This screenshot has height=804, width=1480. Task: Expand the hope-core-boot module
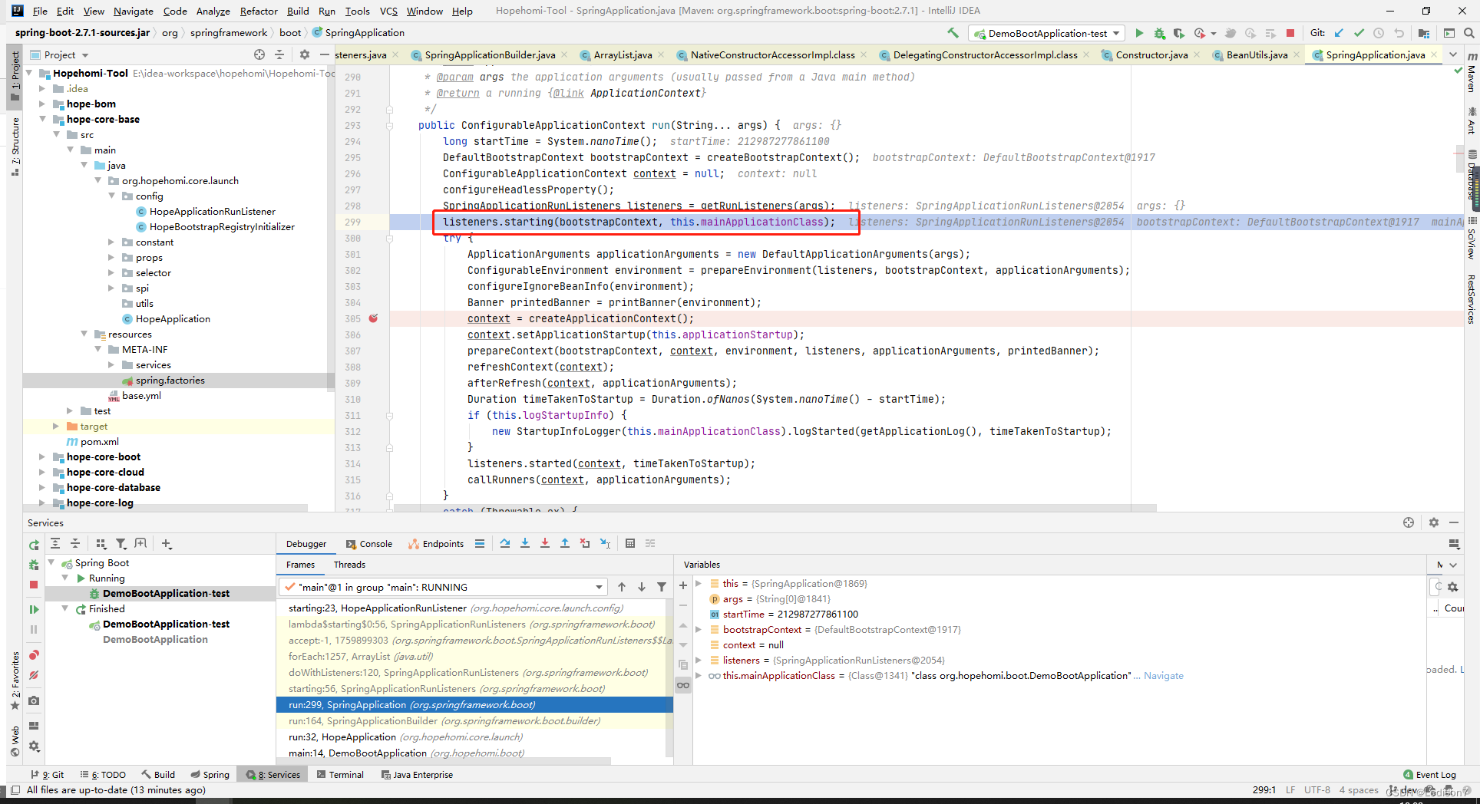(x=42, y=456)
